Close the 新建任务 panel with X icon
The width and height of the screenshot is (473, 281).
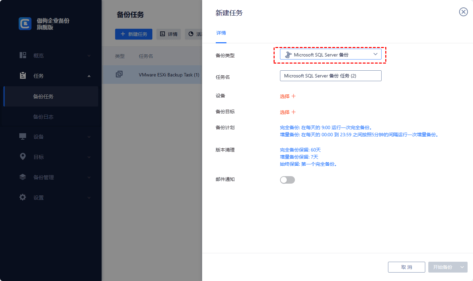pos(463,12)
